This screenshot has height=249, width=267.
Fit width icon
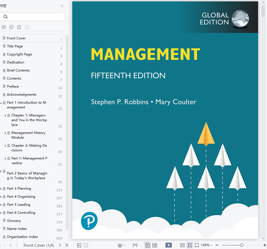[x=197, y=245]
